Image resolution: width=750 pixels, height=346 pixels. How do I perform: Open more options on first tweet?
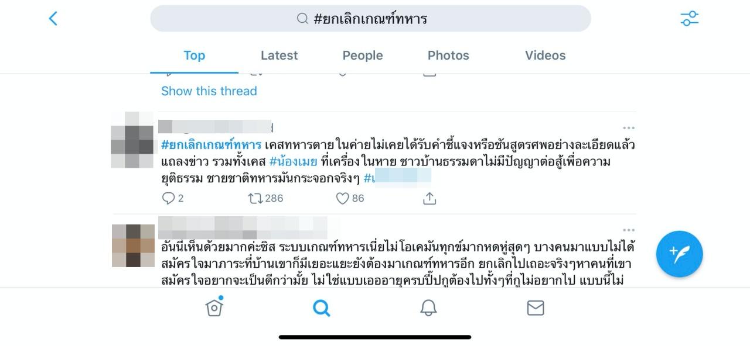tap(629, 128)
